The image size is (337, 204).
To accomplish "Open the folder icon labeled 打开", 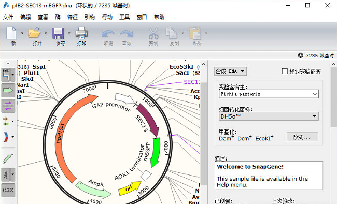I will pyautogui.click(x=34, y=33).
